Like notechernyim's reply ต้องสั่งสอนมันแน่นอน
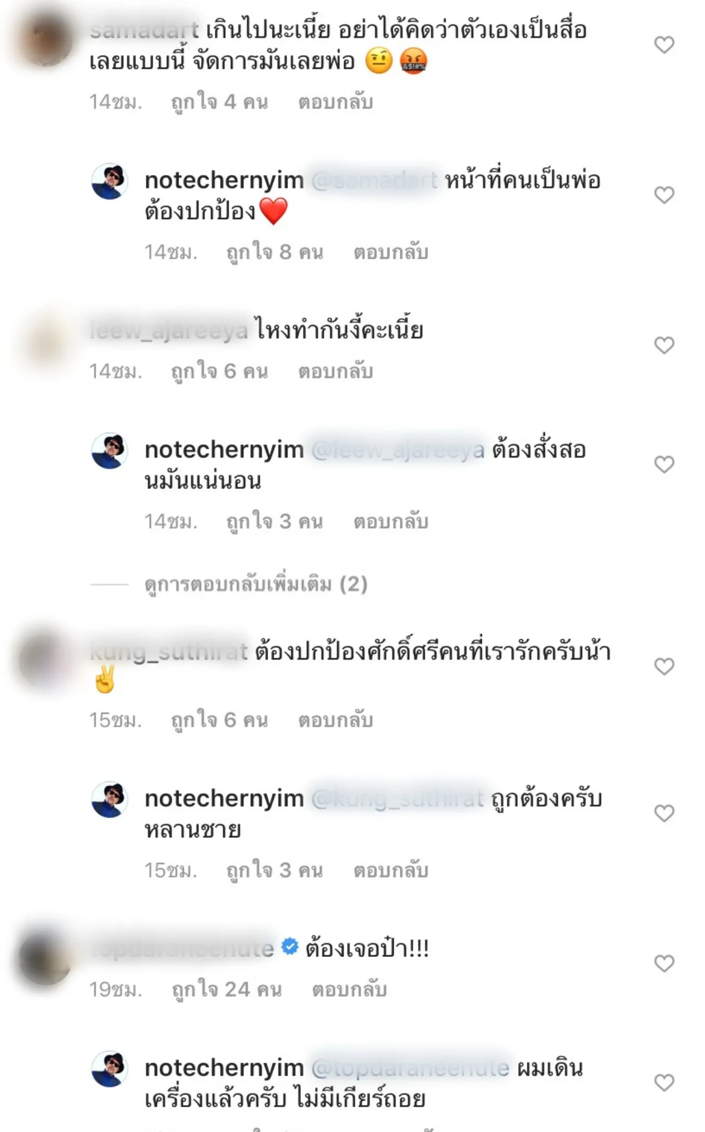 664,465
